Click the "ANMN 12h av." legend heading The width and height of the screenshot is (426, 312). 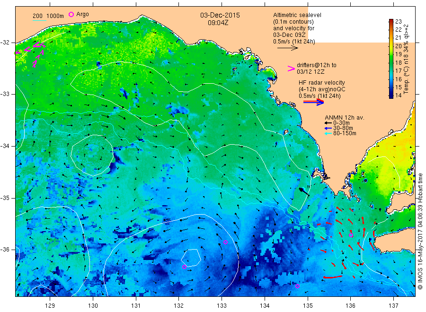click(x=345, y=118)
